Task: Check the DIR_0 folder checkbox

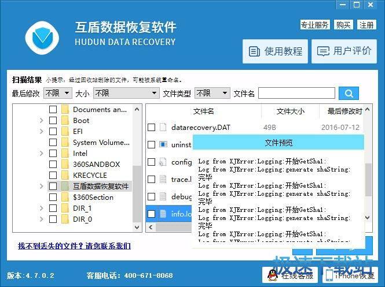Action: click(x=53, y=219)
